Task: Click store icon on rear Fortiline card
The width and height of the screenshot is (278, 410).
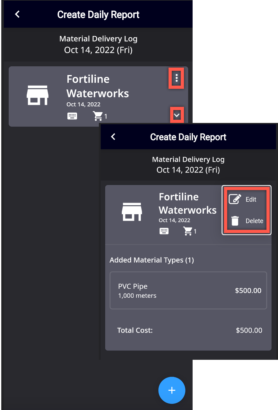Action: 37,95
